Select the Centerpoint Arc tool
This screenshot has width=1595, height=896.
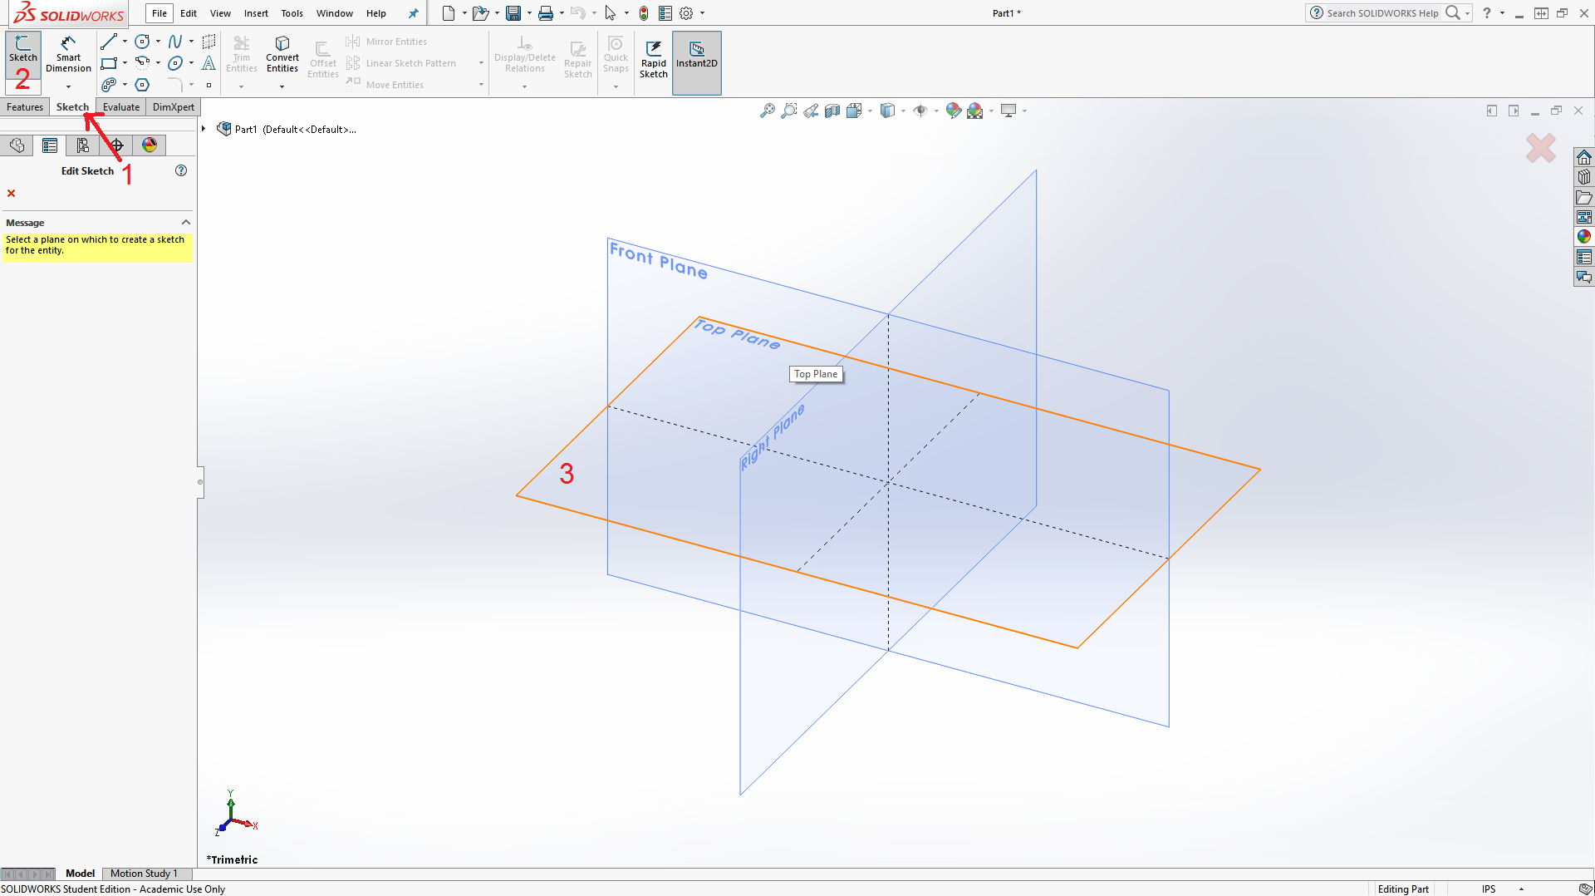(x=142, y=63)
